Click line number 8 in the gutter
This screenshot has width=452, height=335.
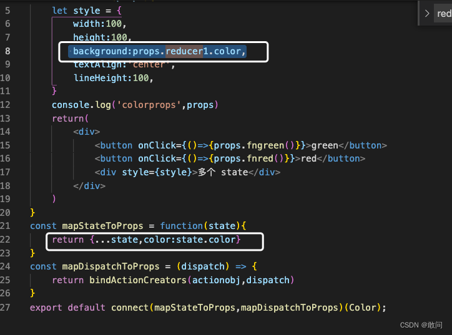[7, 51]
